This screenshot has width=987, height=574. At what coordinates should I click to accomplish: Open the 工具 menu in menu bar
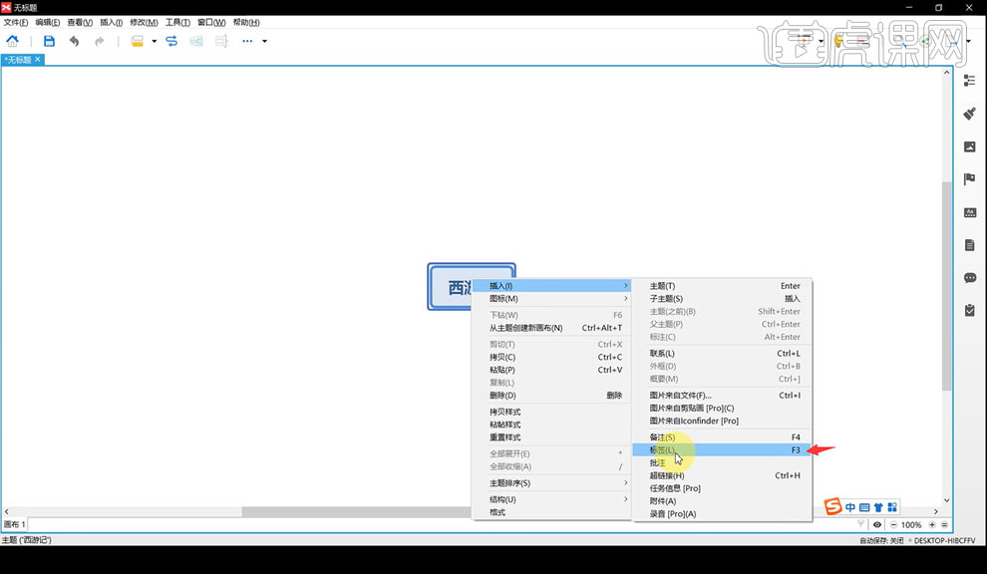(176, 22)
